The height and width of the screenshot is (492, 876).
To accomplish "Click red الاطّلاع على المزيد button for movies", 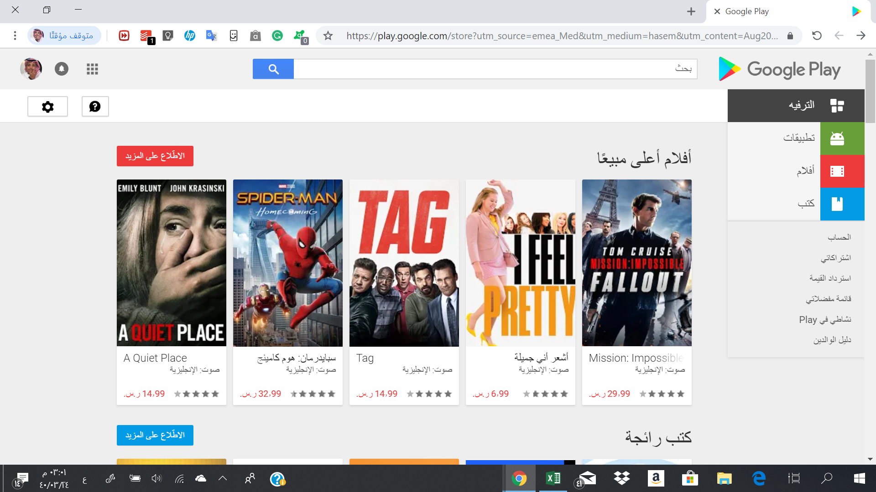I will (x=155, y=156).
